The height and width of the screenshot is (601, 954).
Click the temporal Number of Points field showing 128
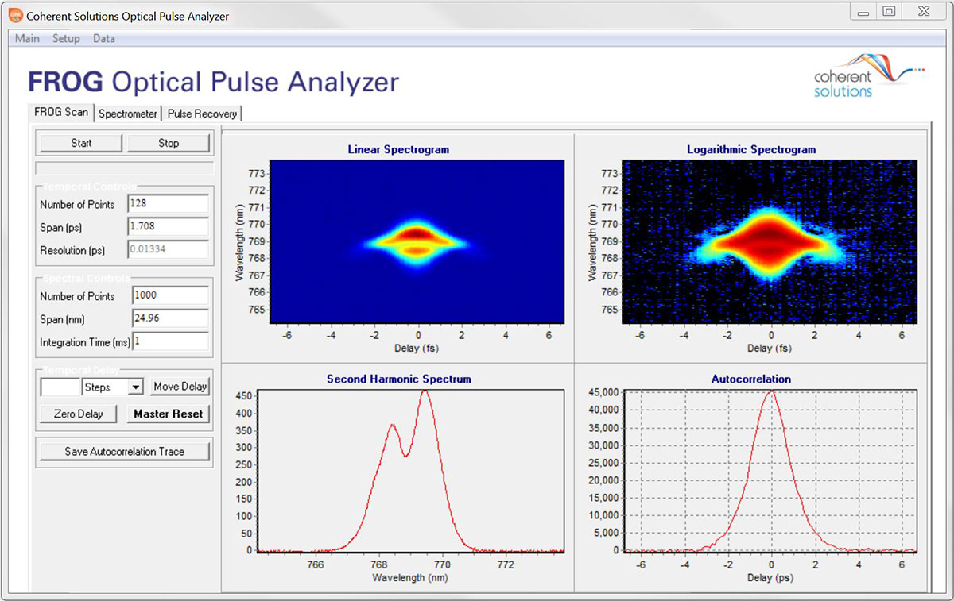(168, 204)
